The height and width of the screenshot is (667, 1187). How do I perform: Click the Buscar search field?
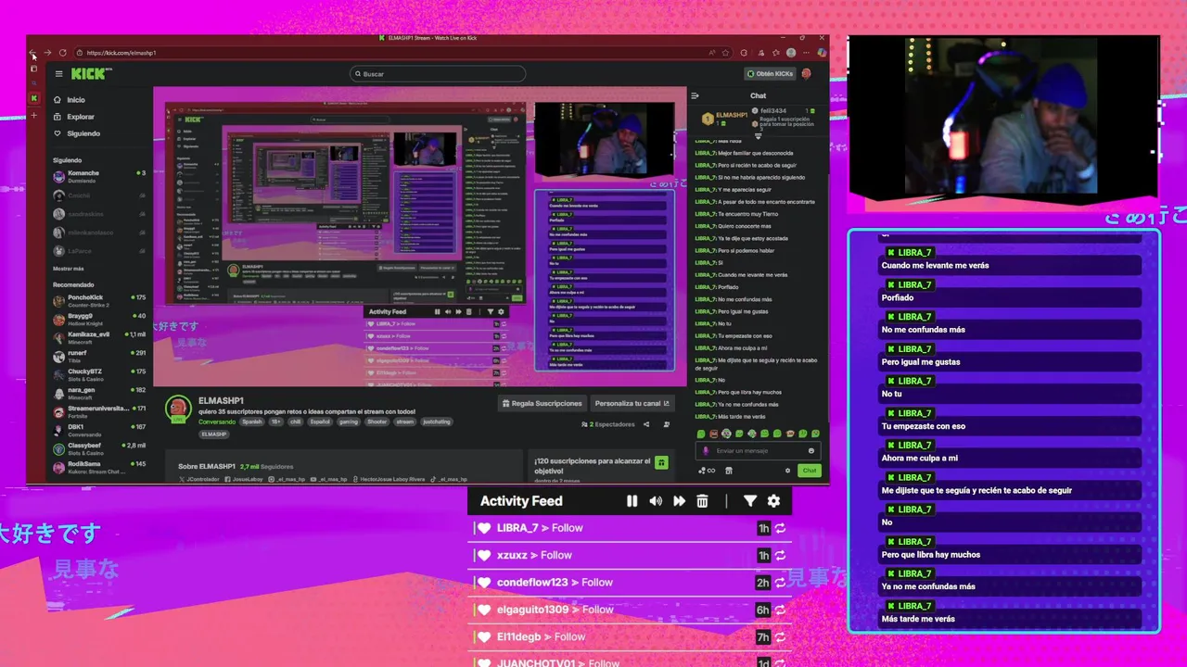coord(438,74)
